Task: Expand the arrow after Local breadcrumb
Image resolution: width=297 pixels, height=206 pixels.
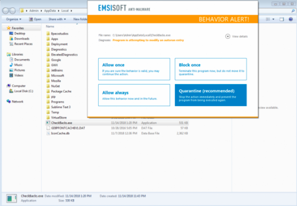Action: coord(71,11)
